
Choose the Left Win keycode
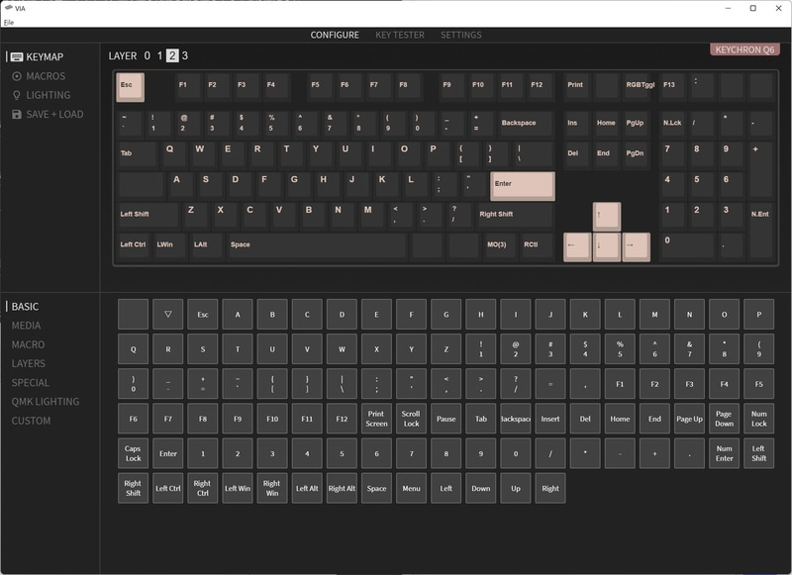click(x=238, y=488)
